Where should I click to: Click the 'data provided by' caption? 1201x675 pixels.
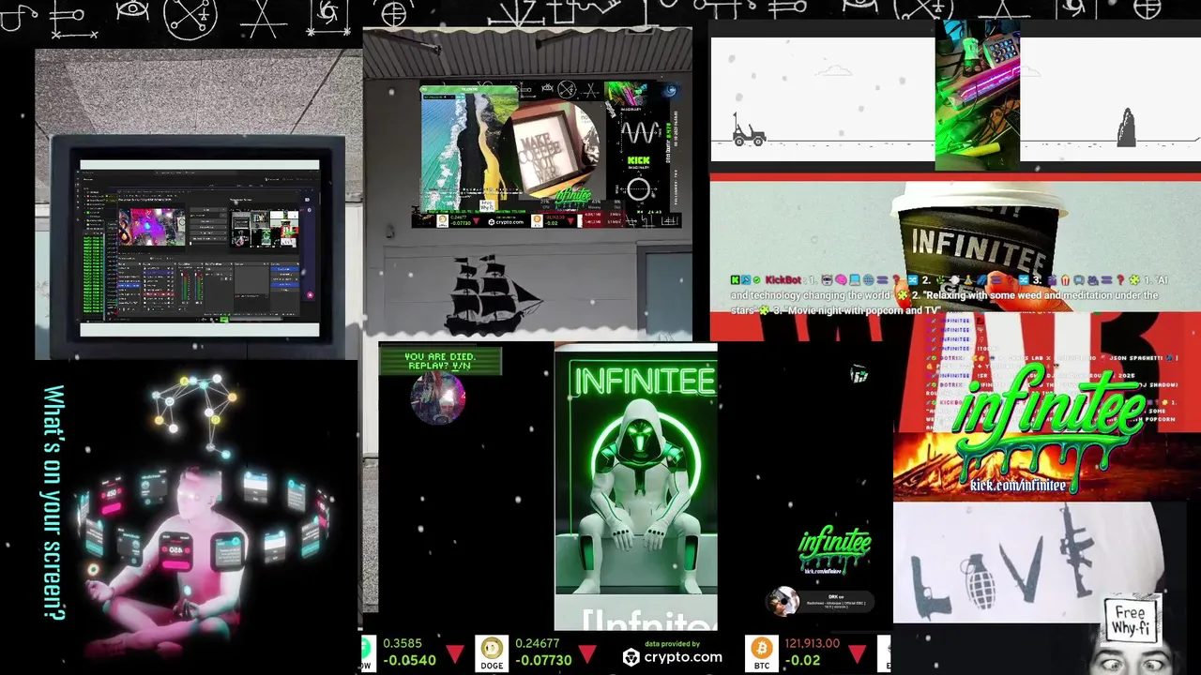[673, 643]
